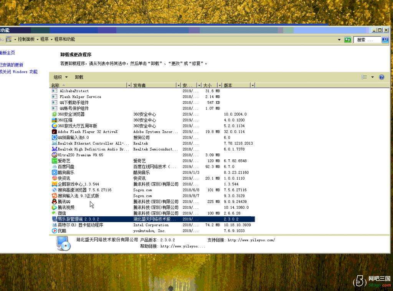Viewport: 393px width, 291px height.
Task: Click the 3.09 MB size of UltraISO
Action: coord(213,155)
